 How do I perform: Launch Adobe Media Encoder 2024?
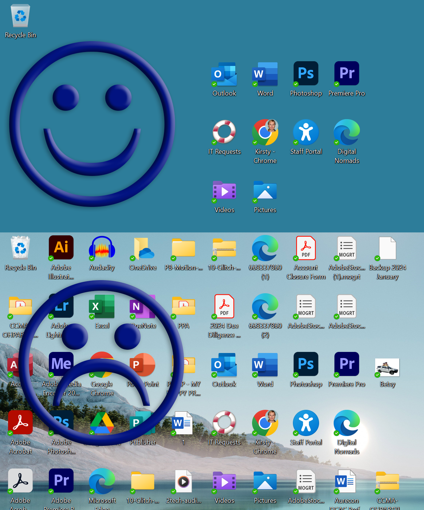click(x=61, y=364)
